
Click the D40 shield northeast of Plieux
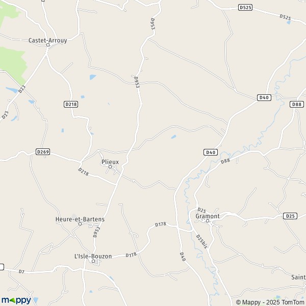pyautogui.click(x=211, y=152)
